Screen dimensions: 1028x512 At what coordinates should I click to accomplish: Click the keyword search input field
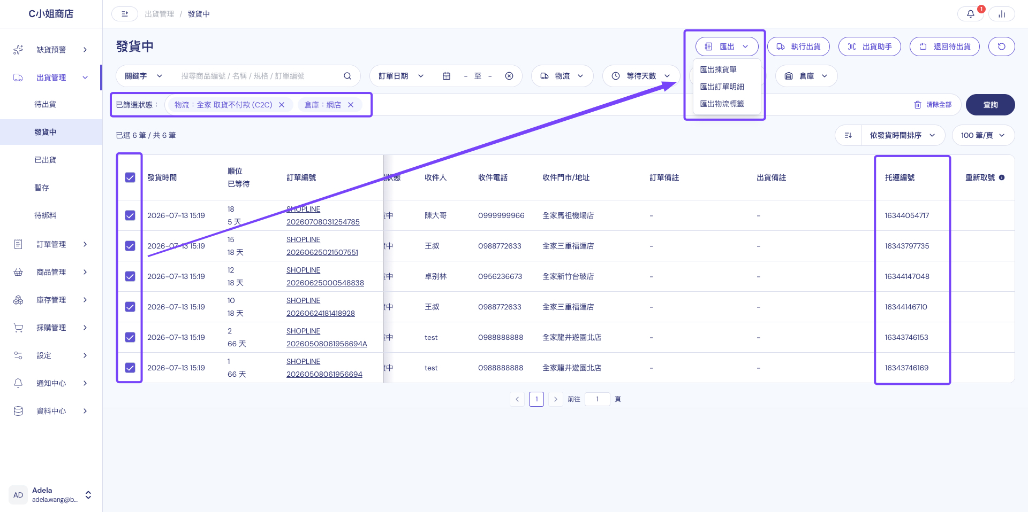pos(257,76)
